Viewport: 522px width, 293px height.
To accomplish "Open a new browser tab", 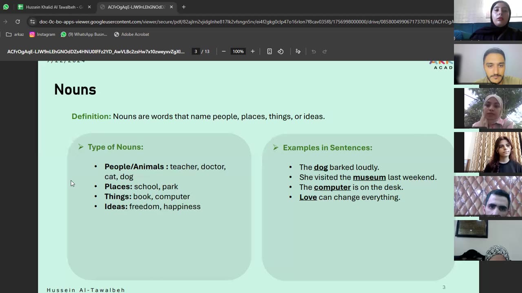I will [184, 7].
